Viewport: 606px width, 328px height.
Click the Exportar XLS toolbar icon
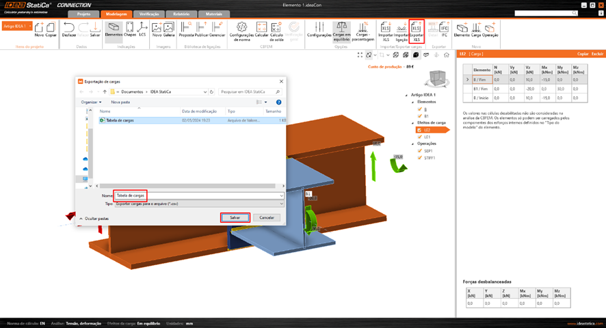click(417, 29)
